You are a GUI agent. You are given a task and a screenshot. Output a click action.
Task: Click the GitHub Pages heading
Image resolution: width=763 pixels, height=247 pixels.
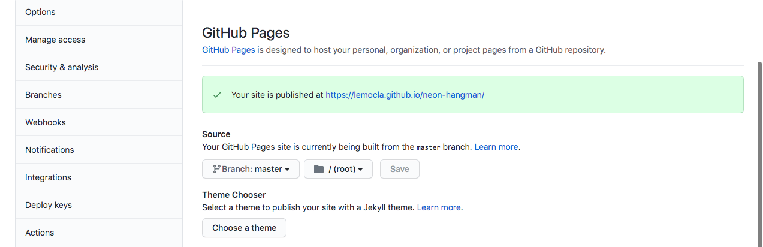[x=246, y=33]
